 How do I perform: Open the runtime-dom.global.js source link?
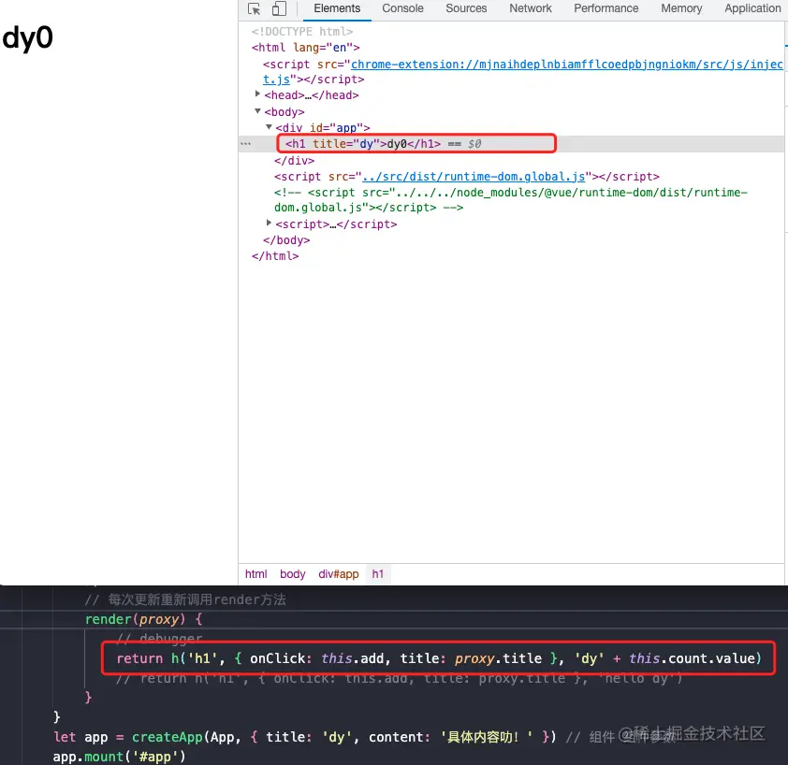pyautogui.click(x=474, y=177)
